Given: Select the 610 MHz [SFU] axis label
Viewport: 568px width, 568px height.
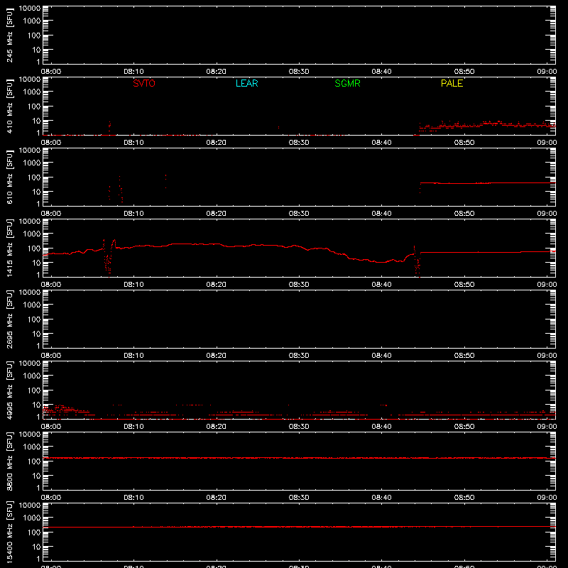Looking at the screenshot, I should (9, 177).
